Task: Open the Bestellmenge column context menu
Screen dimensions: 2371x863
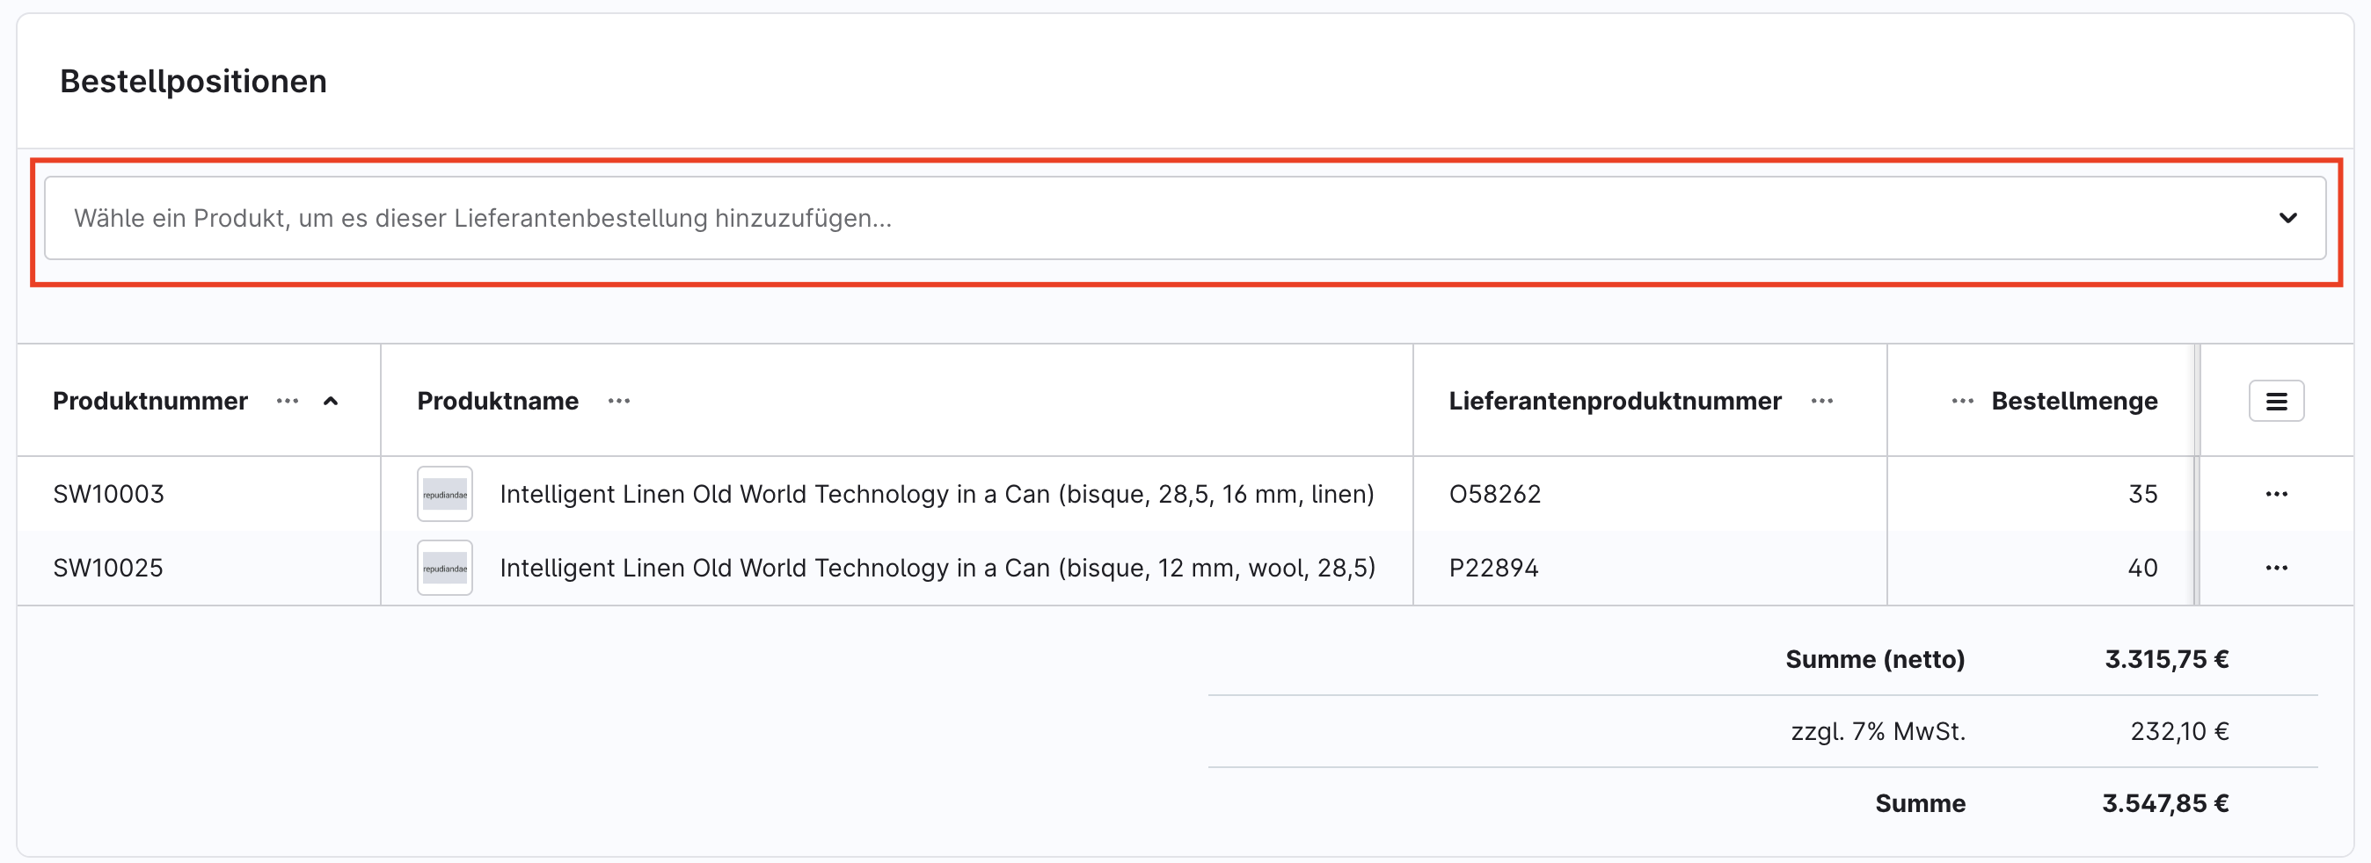Action: pyautogui.click(x=1960, y=401)
